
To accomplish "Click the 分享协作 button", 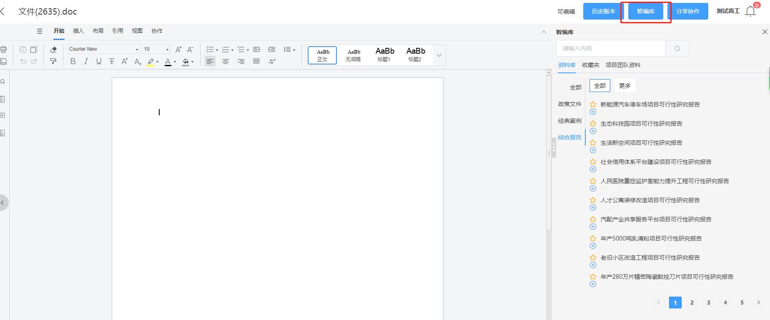I will 688,11.
